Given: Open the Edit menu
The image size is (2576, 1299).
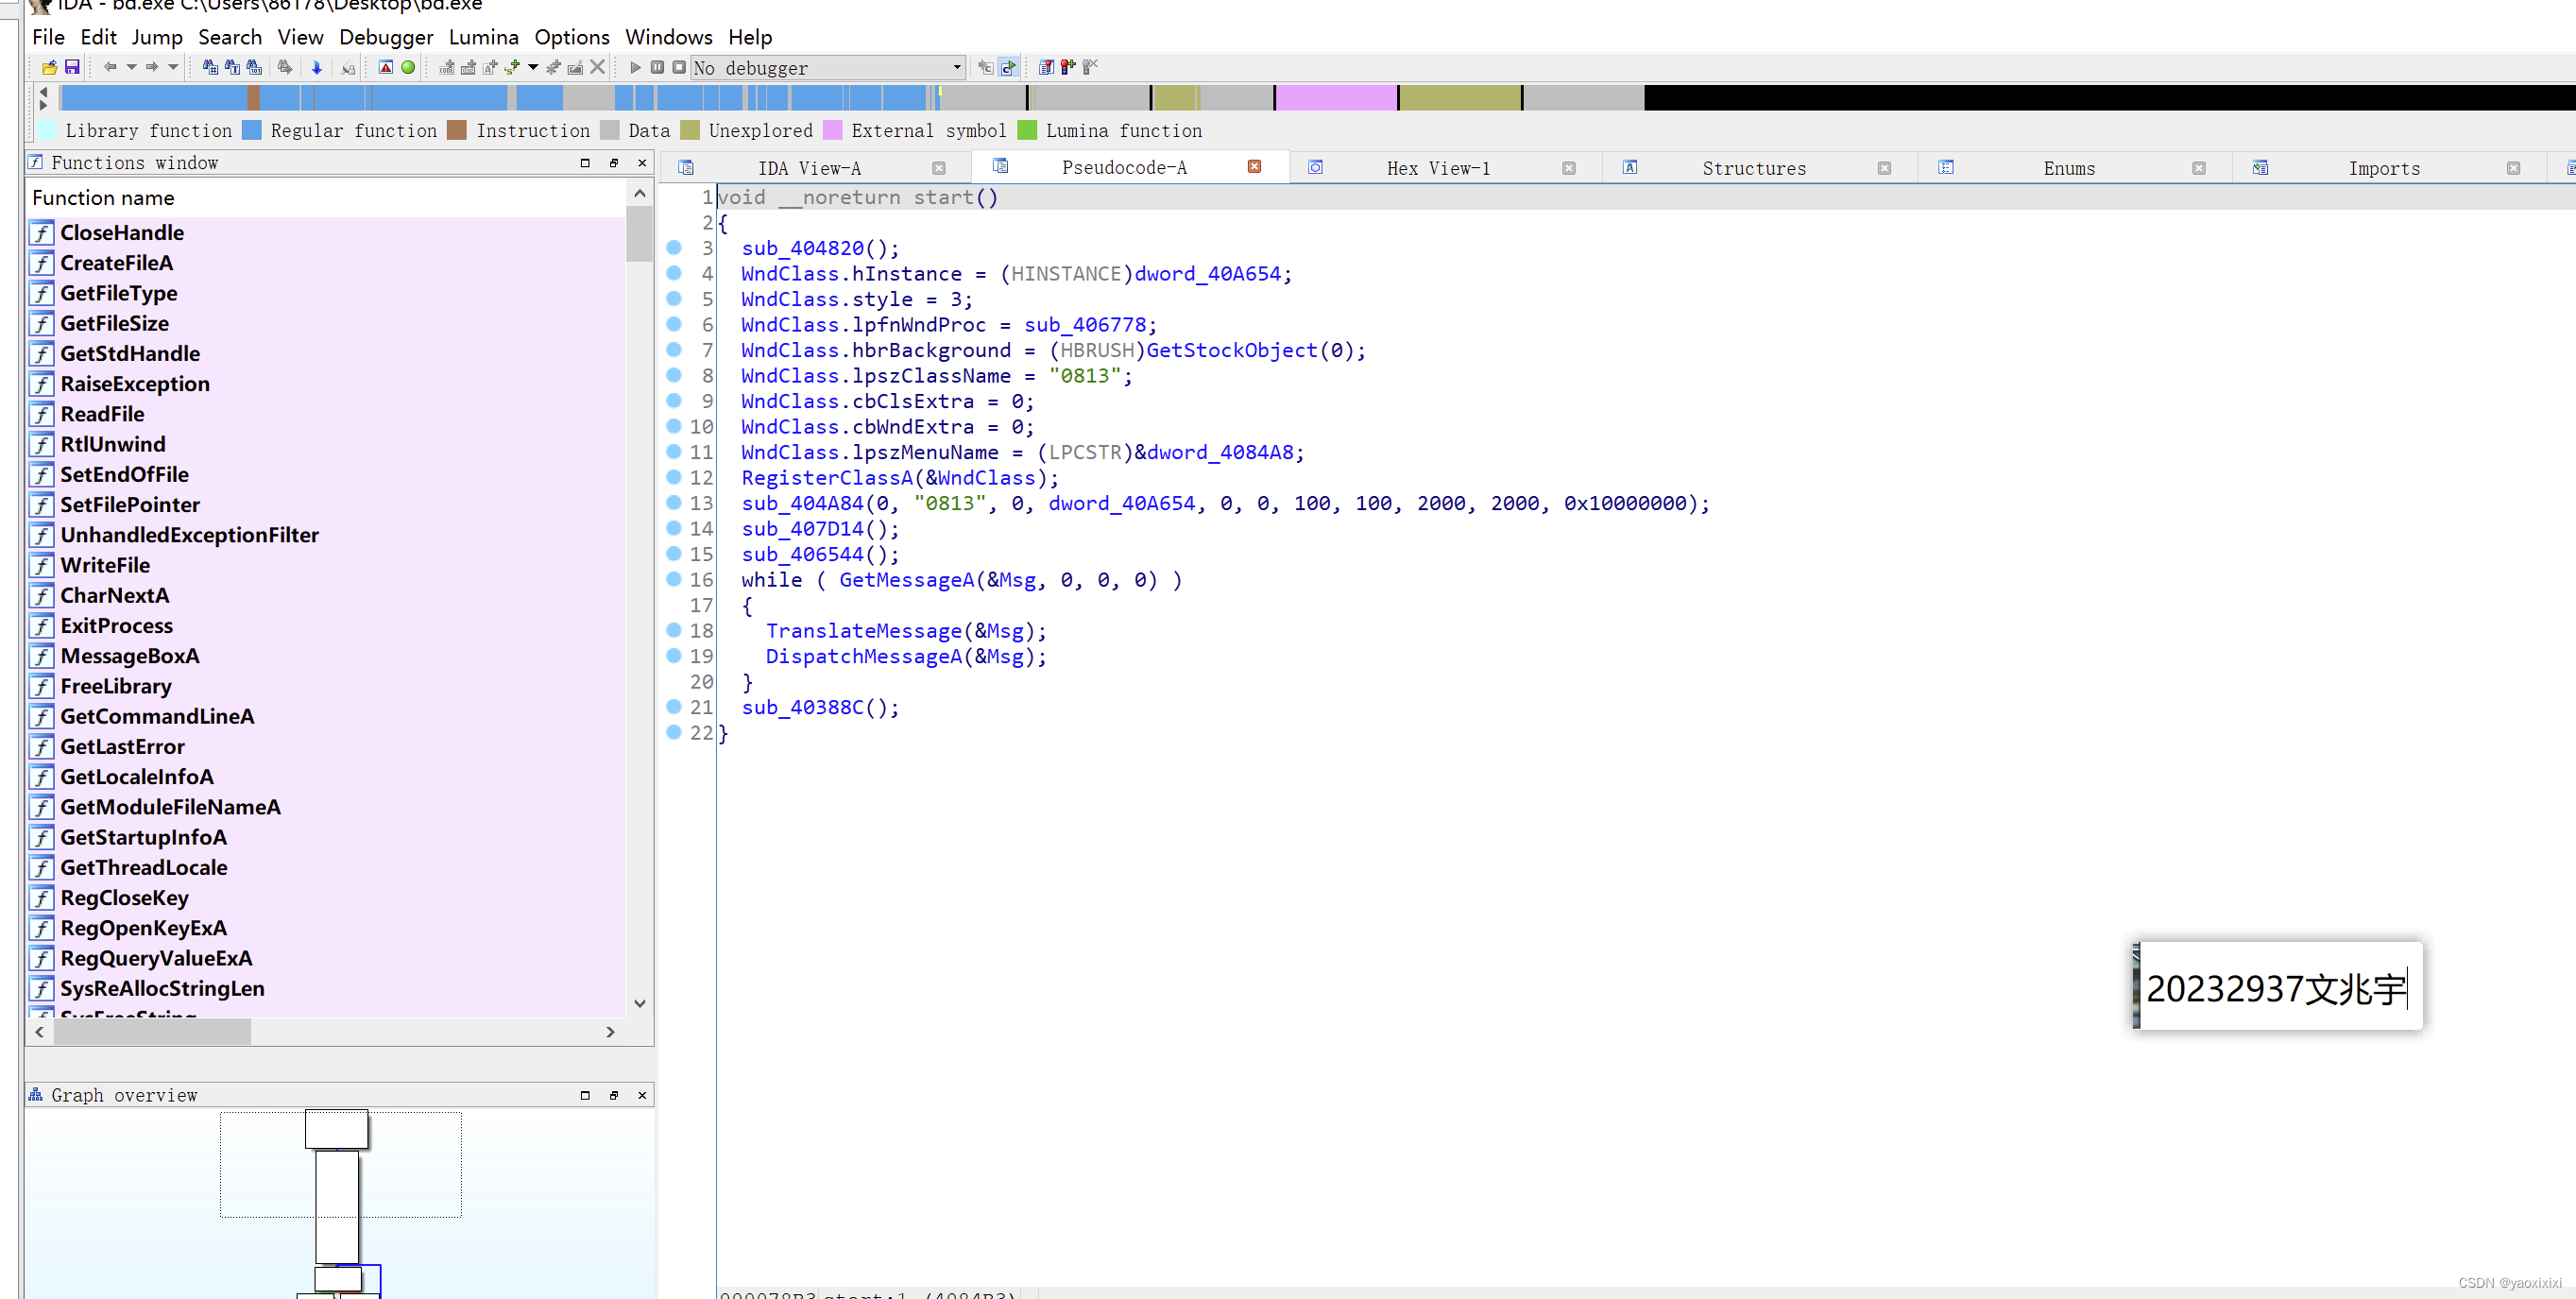Looking at the screenshot, I should [98, 37].
